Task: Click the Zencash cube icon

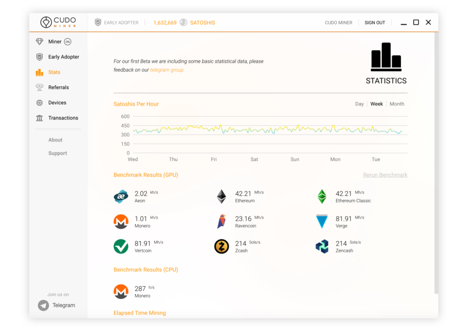Action: point(322,246)
